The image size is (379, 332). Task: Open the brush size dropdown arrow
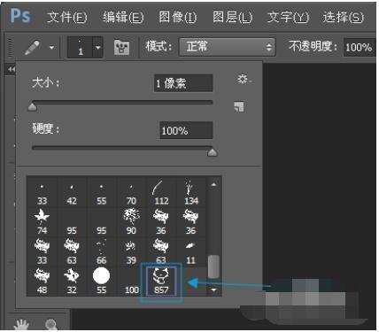point(97,48)
